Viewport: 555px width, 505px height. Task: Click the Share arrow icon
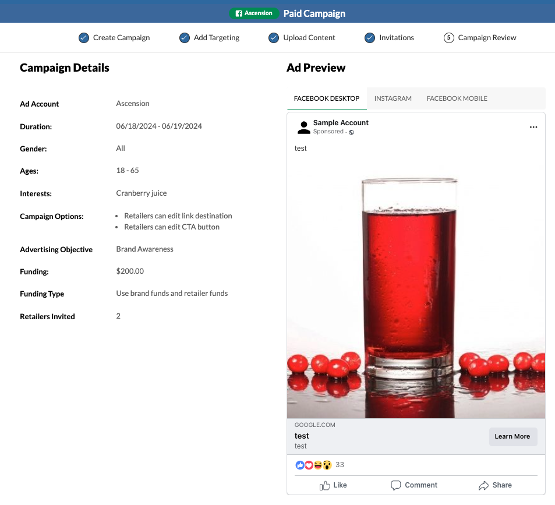pos(483,486)
